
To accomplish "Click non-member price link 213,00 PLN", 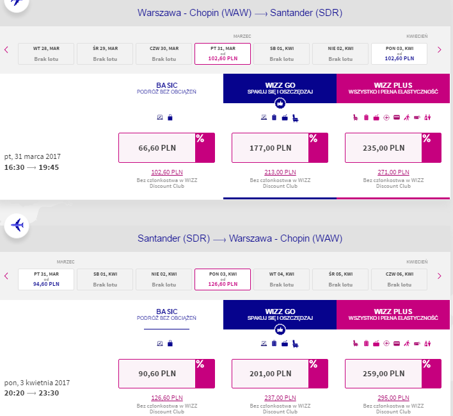I will pyautogui.click(x=280, y=172).
